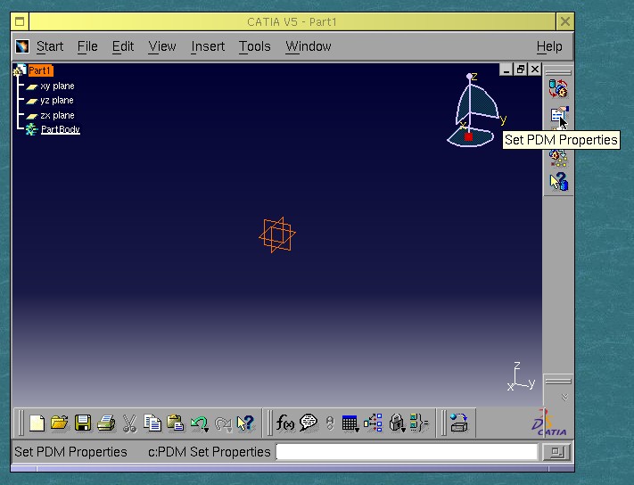634x485 pixels.
Task: Click the PDM database-sync icon at top of right toolbar
Action: click(558, 88)
